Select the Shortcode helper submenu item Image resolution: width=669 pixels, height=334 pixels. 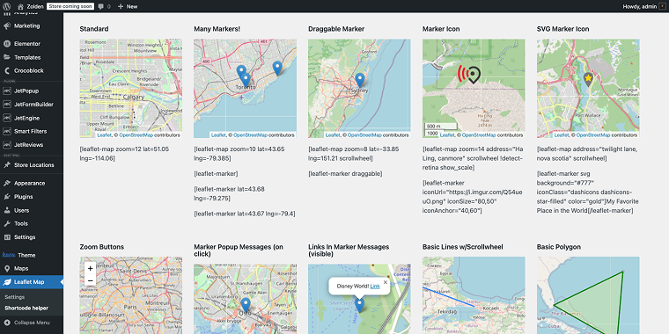[x=26, y=308]
